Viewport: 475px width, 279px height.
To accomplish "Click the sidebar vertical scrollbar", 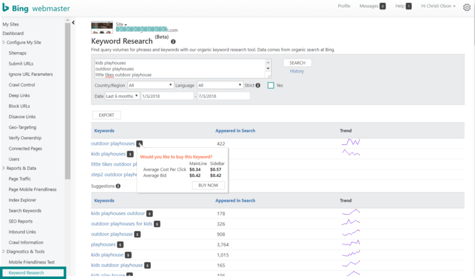I will 68,100.
